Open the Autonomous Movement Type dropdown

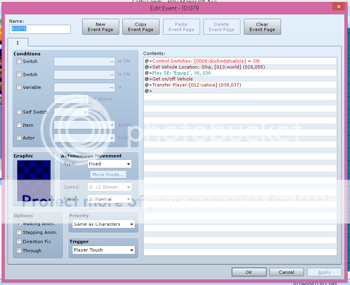(109, 164)
